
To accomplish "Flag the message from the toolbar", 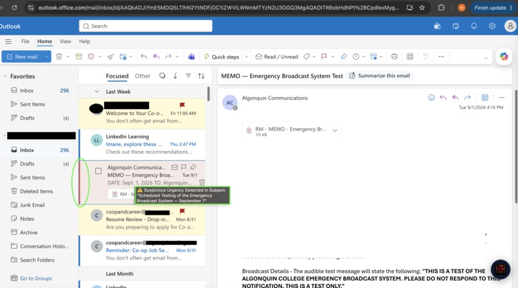I will pyautogui.click(x=324, y=57).
